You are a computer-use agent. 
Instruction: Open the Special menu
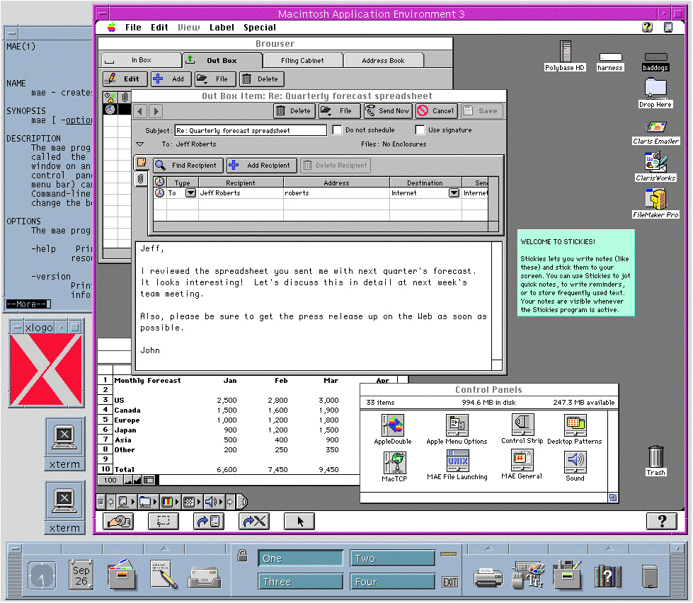[x=259, y=28]
